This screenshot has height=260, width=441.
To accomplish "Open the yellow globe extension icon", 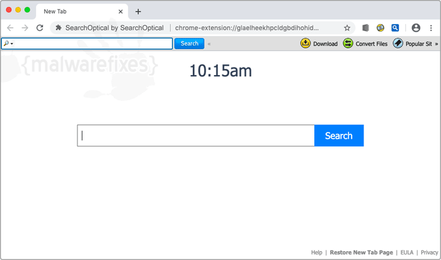I will pyautogui.click(x=381, y=28).
